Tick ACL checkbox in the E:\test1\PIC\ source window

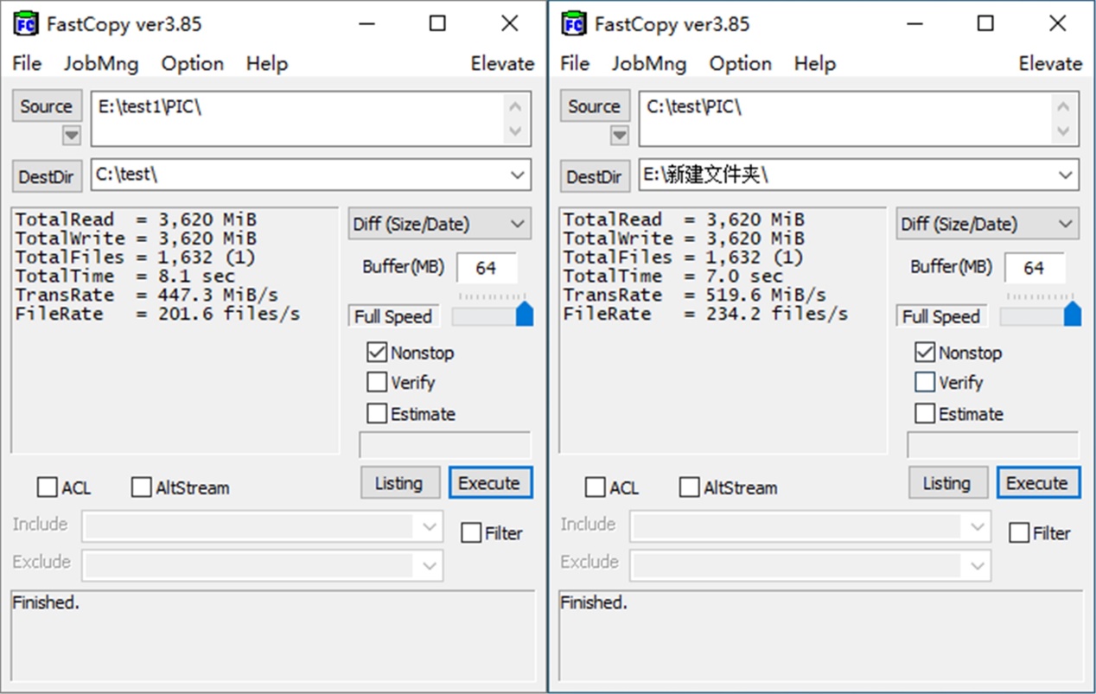click(x=47, y=487)
